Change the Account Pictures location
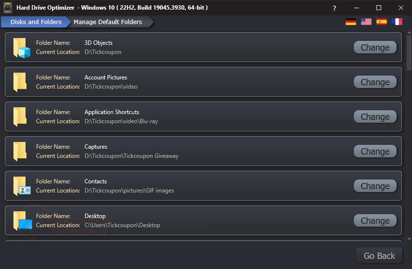 point(375,82)
